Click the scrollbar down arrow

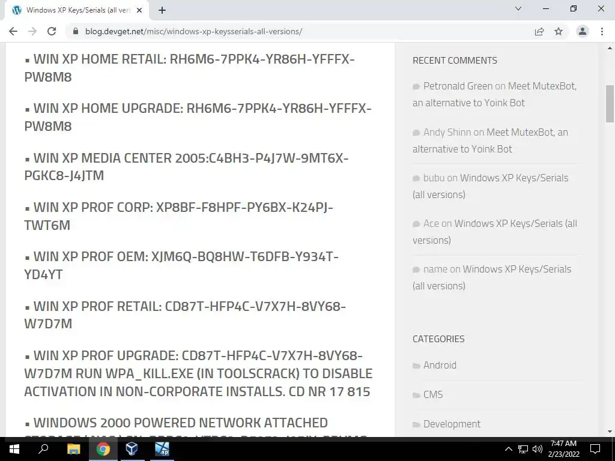(x=610, y=432)
